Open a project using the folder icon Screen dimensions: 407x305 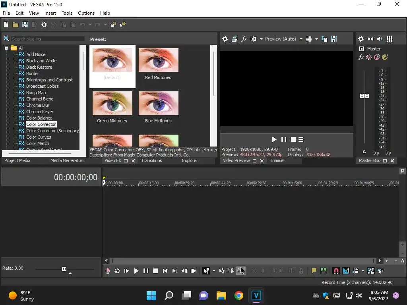coord(16,25)
